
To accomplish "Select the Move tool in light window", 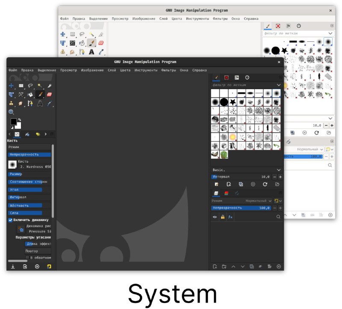I will click(x=63, y=34).
